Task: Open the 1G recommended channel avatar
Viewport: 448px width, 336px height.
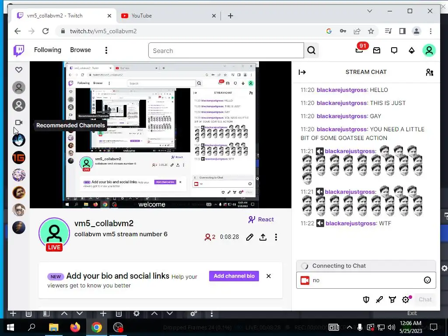Action: click(19, 157)
